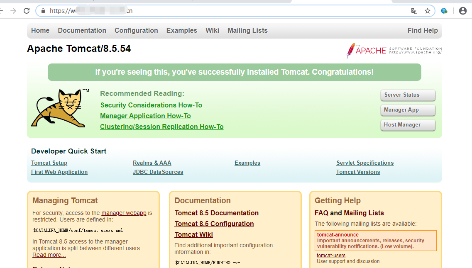The width and height of the screenshot is (472, 268).
Task: Open the Manager App button
Action: (408, 110)
